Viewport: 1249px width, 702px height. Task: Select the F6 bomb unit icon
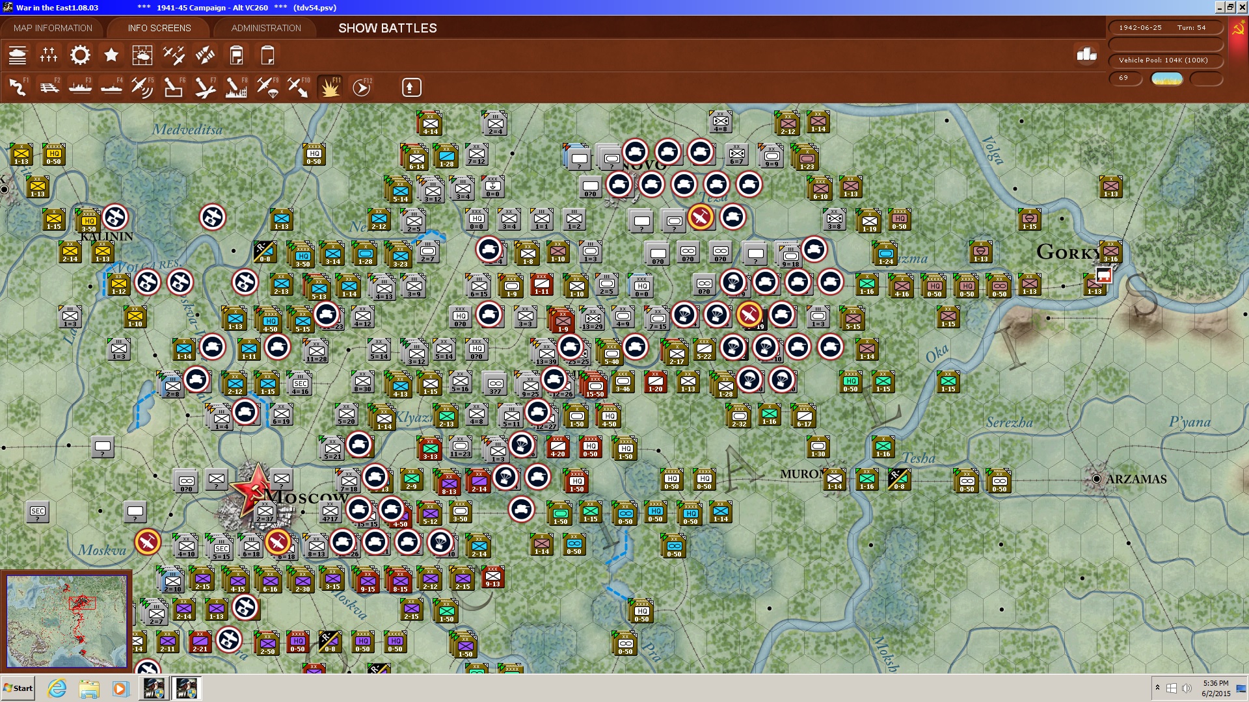coord(174,87)
